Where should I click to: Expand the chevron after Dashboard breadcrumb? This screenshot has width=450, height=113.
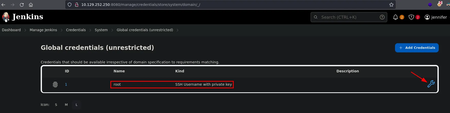click(x=25, y=30)
